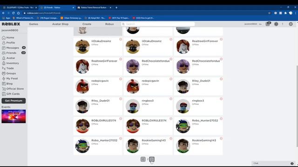298x167 pixels.
Task: Open the Chrome profile avatar icon
Action: (291, 13)
